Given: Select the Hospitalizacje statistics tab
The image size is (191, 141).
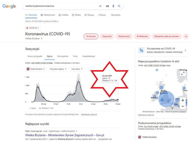Looking at the screenshot, I should [89, 56].
